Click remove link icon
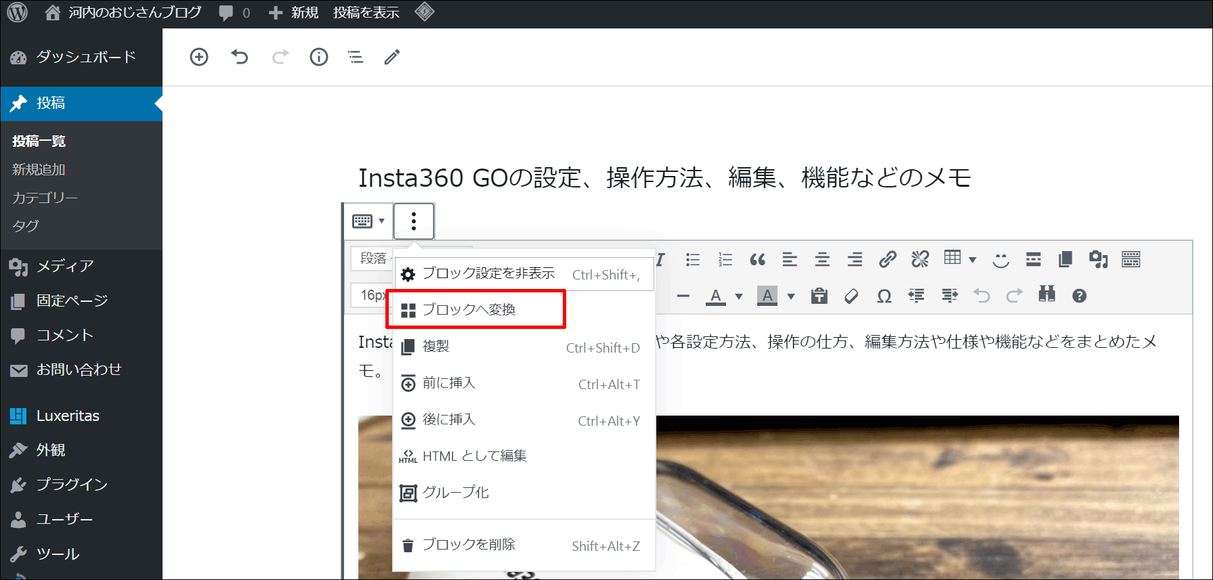 [920, 259]
